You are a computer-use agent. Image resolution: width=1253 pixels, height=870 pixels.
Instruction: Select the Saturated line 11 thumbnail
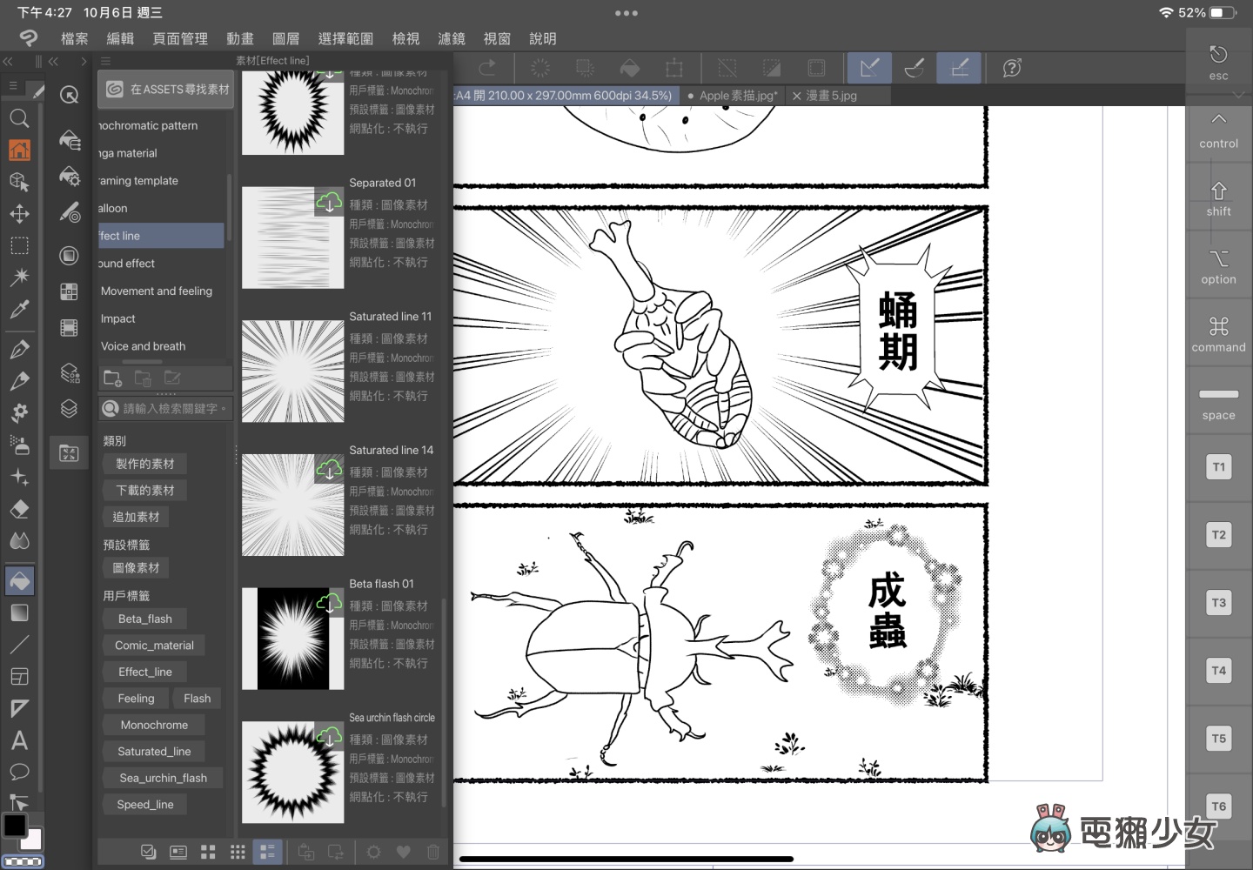292,371
